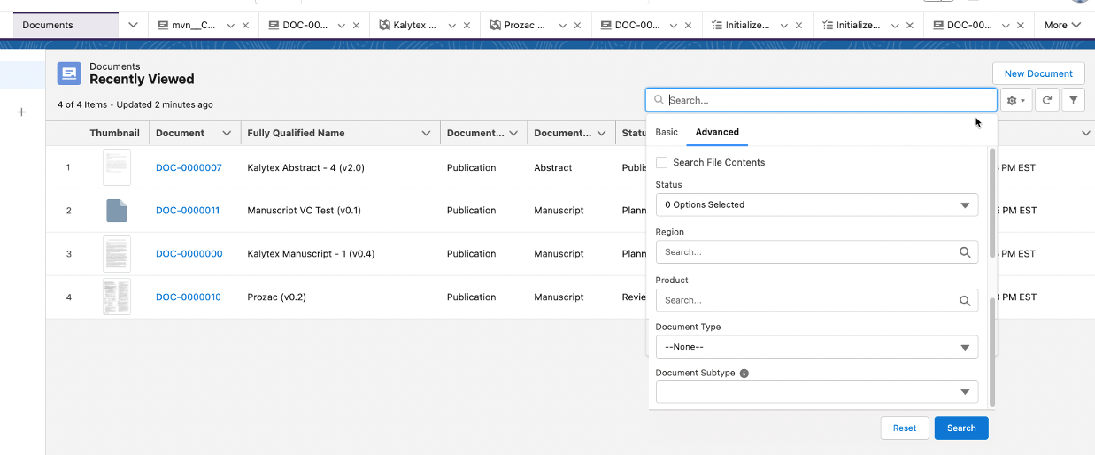Select the Advanced search tab
This screenshot has height=455, width=1095.
(x=717, y=132)
